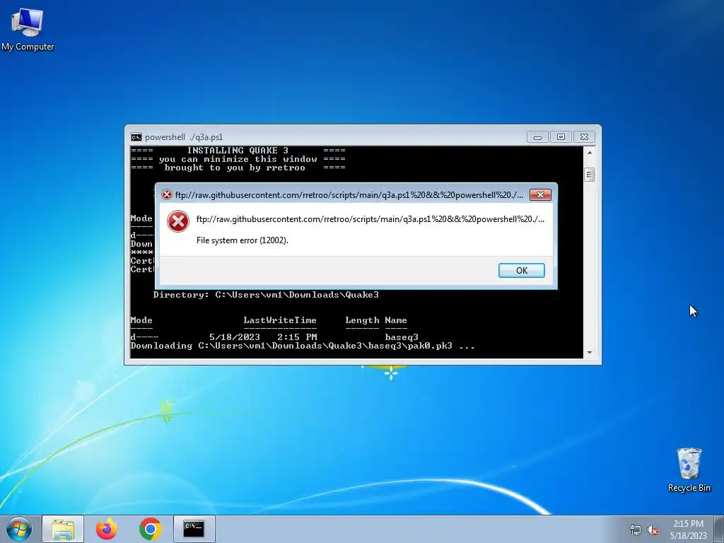724x543 pixels.
Task: Click the ftp URL text in the dialog body
Action: 370,219
